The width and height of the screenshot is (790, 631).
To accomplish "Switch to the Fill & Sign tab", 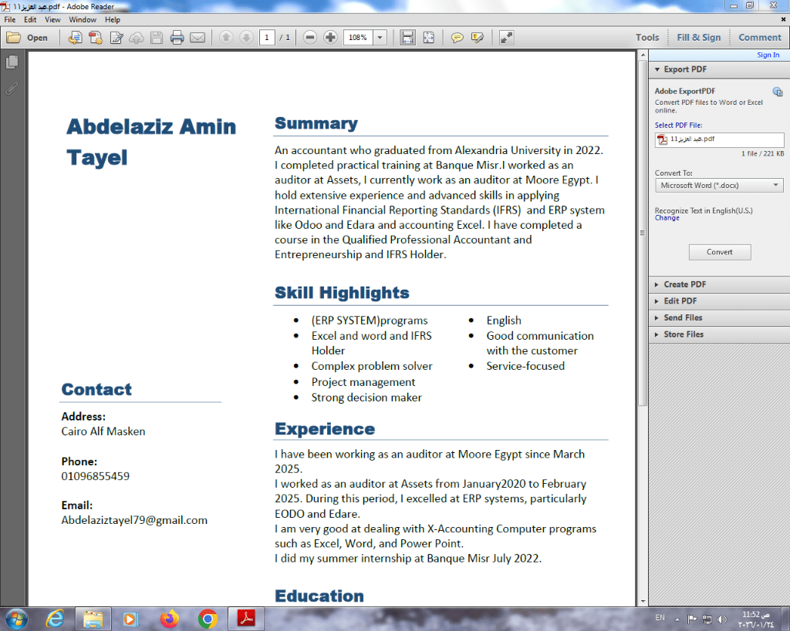I will 698,37.
